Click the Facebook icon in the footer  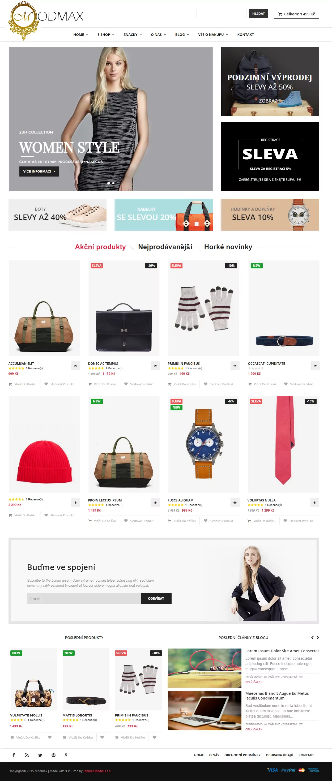pos(14,755)
